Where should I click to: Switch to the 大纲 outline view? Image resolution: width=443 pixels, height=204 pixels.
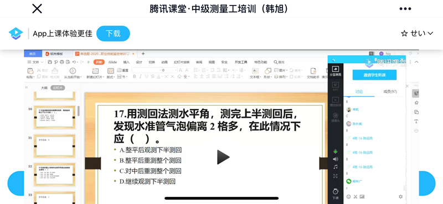coord(44,88)
